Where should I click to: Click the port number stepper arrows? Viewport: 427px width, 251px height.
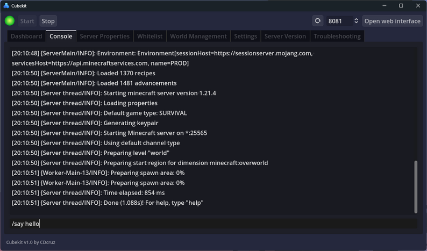[356, 21]
